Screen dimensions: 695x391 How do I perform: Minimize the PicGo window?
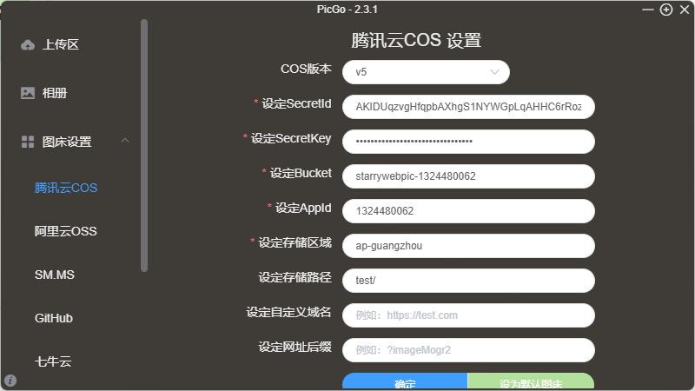647,10
